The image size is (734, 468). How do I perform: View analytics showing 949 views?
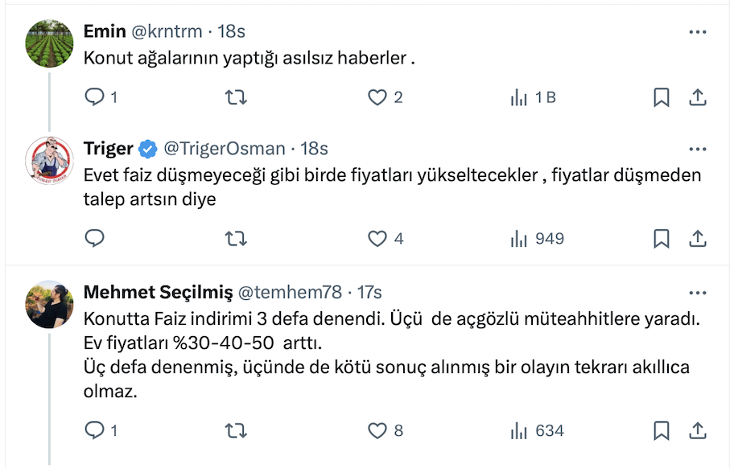point(537,239)
